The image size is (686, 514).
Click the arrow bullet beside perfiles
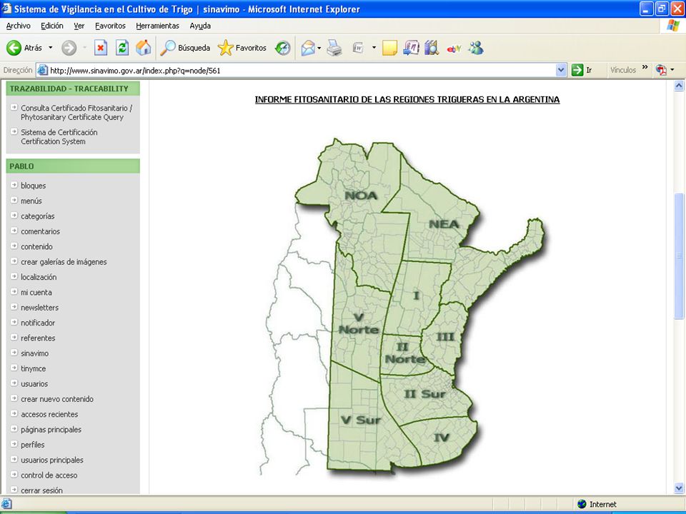14,444
